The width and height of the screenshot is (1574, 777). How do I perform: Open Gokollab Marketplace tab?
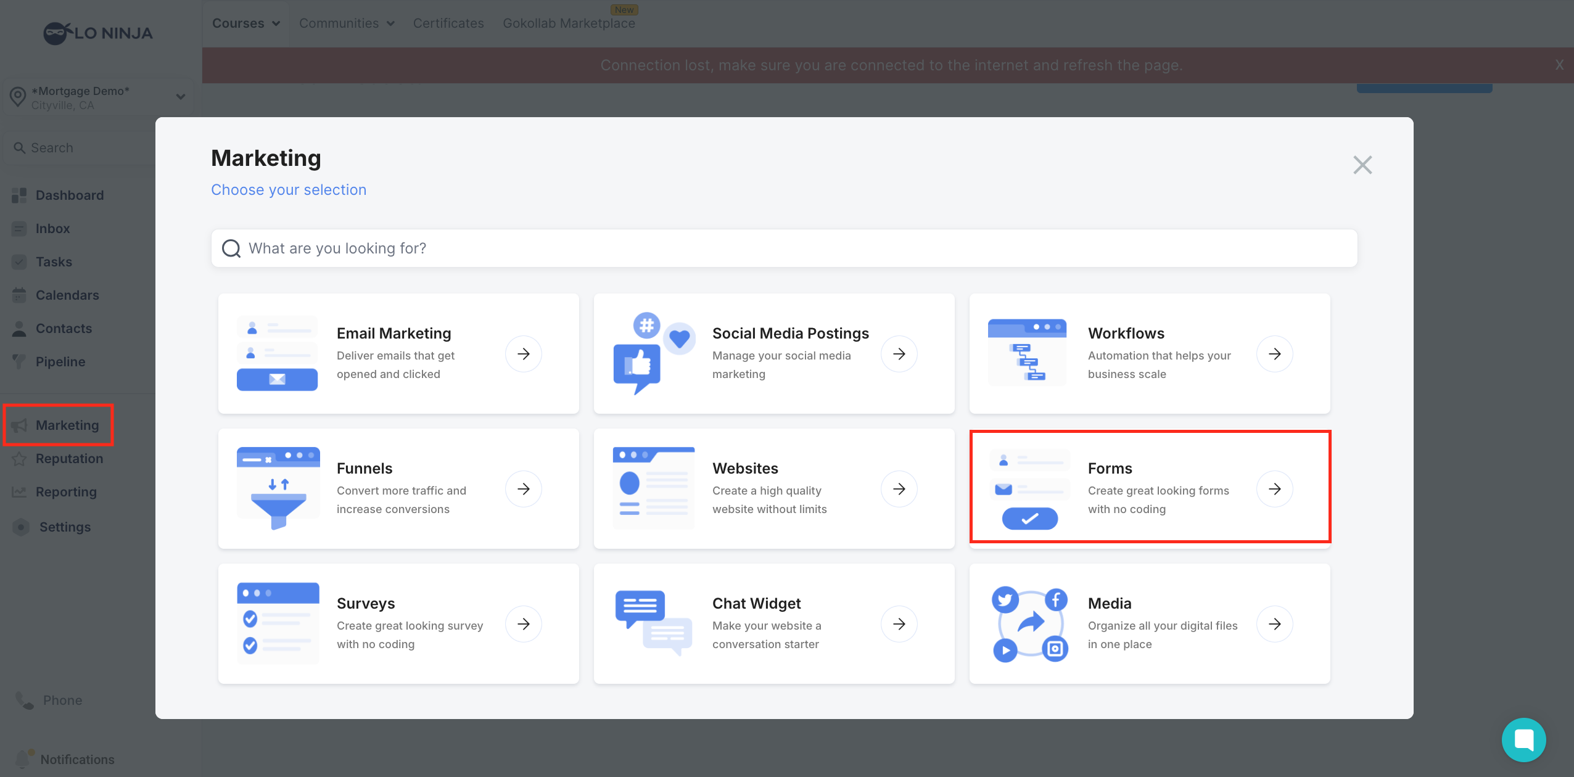click(569, 23)
